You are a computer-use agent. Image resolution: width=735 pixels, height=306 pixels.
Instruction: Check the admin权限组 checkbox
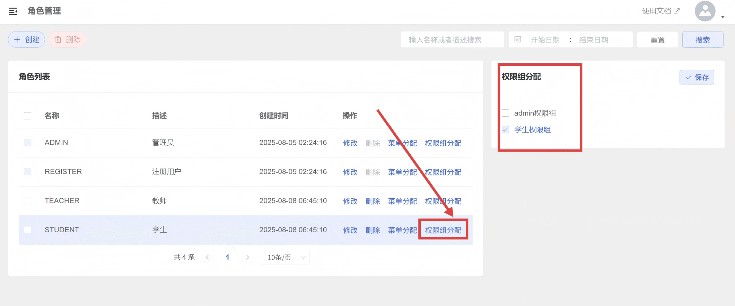505,113
